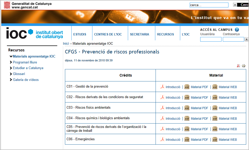Click the Generalitat de Catalunya emblem

[x=7, y=5]
